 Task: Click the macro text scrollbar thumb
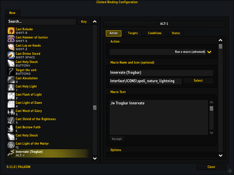(211, 108)
